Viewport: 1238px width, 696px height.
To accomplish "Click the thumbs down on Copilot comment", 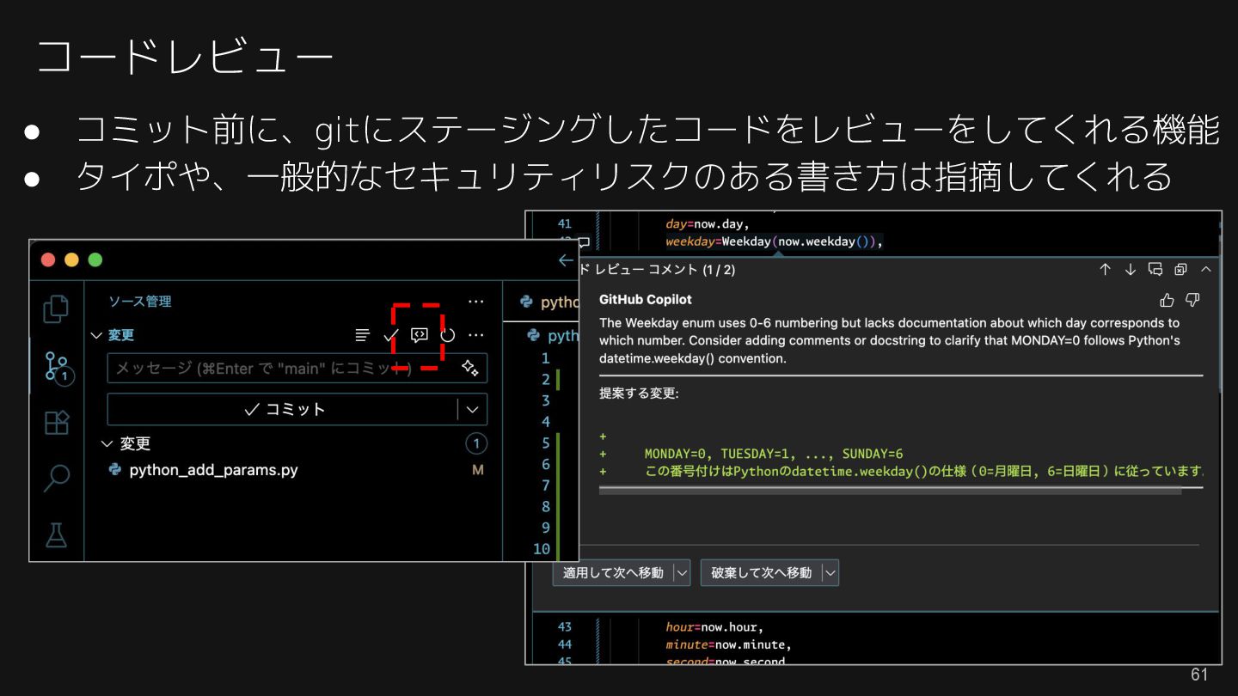I will [1192, 300].
